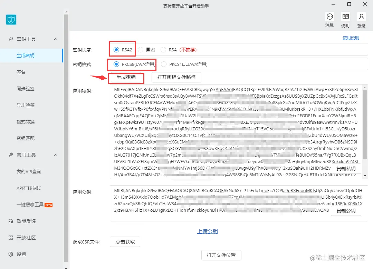373x269 pixels.
Task: Click the NEW badge on 一键搬家工具
Action: [49, 205]
